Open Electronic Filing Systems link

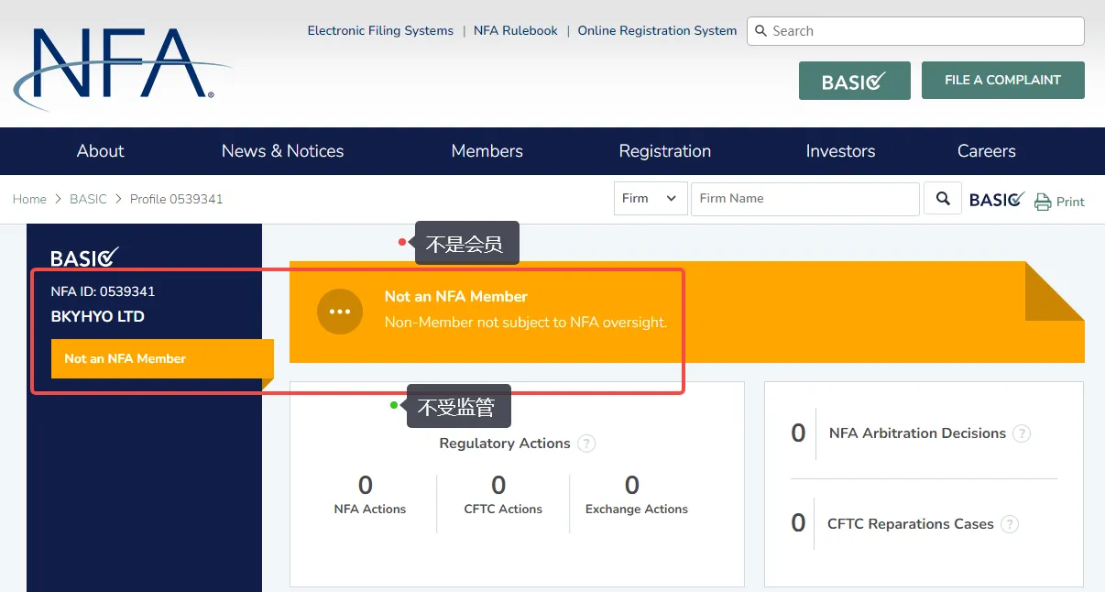coord(380,30)
